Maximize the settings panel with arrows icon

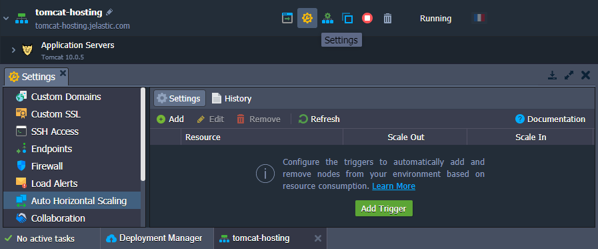click(569, 75)
